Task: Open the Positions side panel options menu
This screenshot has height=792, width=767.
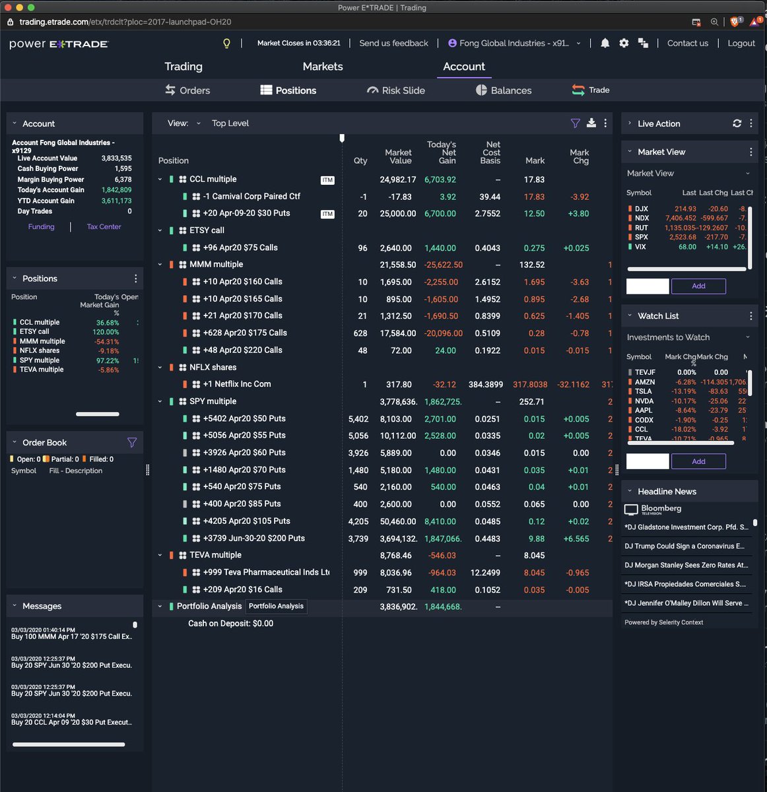Action: 135,279
